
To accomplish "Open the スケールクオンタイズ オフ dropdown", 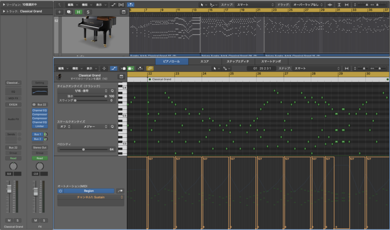I will click(65, 127).
